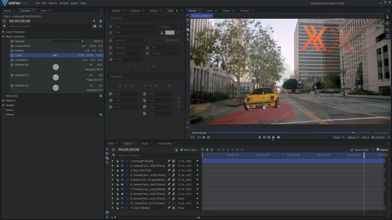Image resolution: width=392 pixels, height=220 pixels.
Task: Open the Viewer Options dropdown
Action: tap(353, 137)
